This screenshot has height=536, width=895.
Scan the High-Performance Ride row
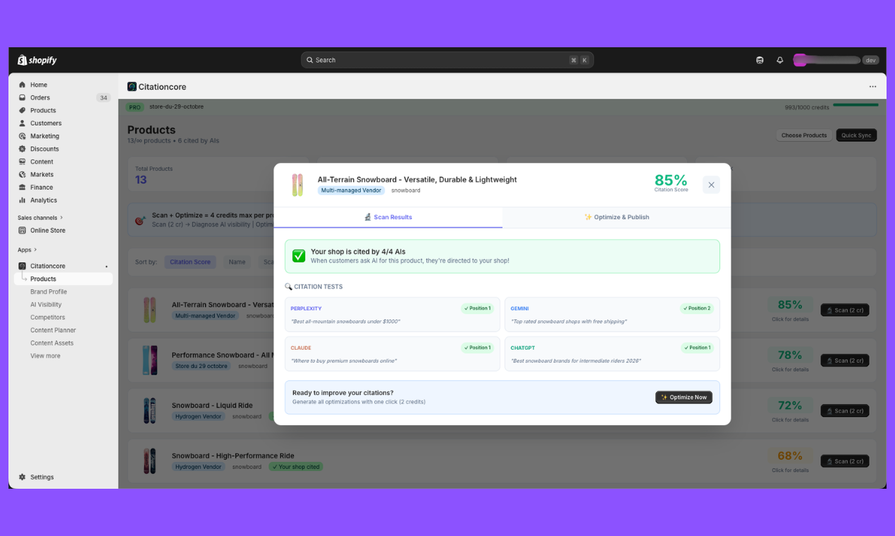(845, 461)
